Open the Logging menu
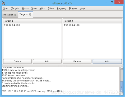This screenshot has height=97, width=125. coord(62,8)
